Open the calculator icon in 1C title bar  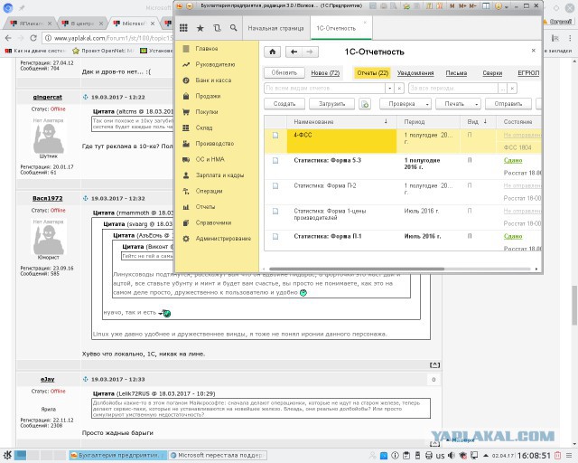429,6
